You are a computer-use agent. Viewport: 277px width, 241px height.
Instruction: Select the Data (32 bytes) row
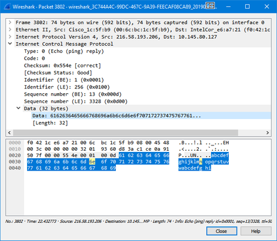pos(46,108)
